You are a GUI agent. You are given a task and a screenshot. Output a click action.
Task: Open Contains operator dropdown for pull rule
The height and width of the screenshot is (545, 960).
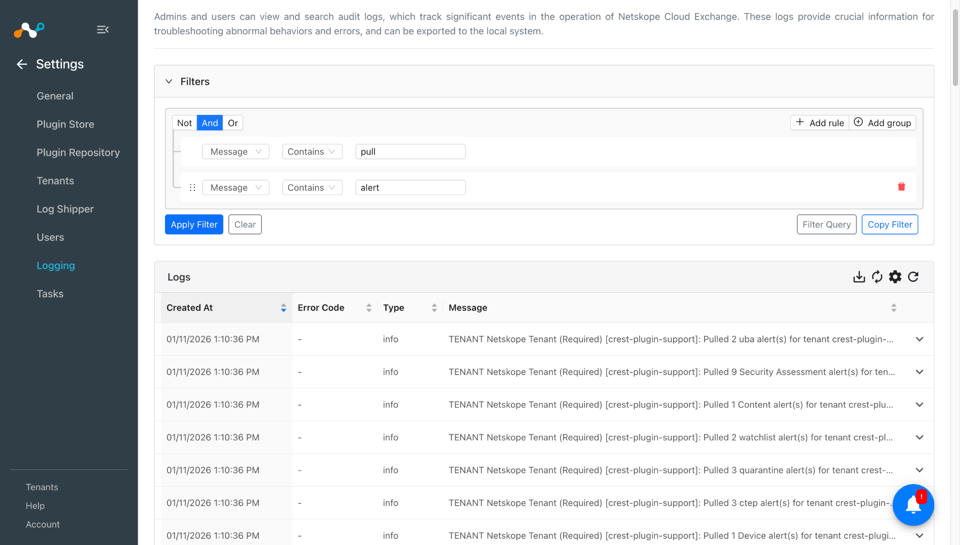coord(312,151)
